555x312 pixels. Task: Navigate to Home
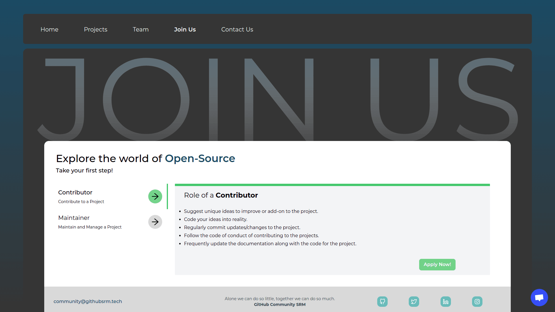pos(49,29)
